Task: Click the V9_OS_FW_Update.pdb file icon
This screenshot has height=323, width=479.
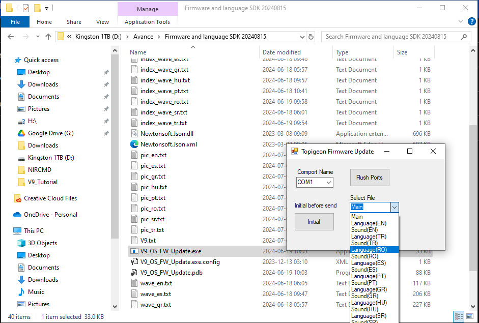Action: [x=134, y=272]
